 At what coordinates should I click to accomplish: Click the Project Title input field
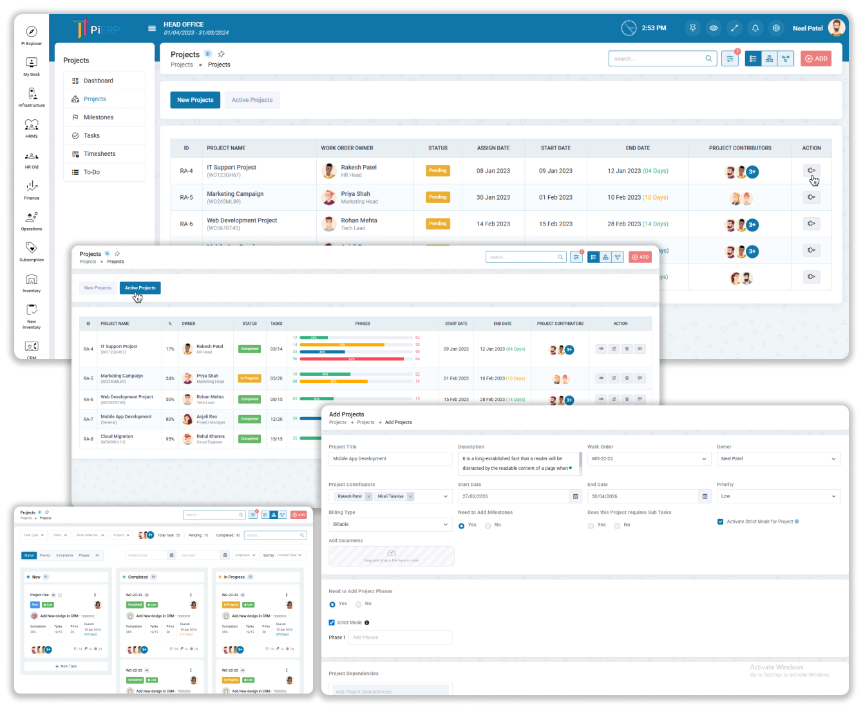pyautogui.click(x=390, y=459)
